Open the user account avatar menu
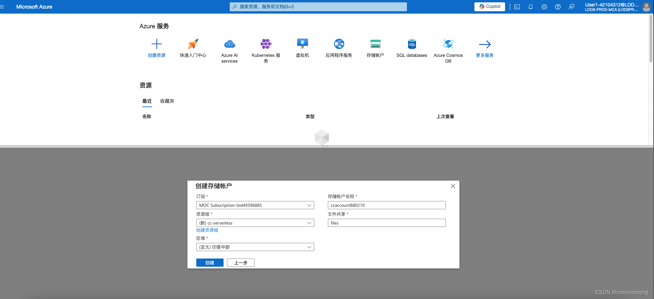The height and width of the screenshot is (299, 654). tap(646, 7)
